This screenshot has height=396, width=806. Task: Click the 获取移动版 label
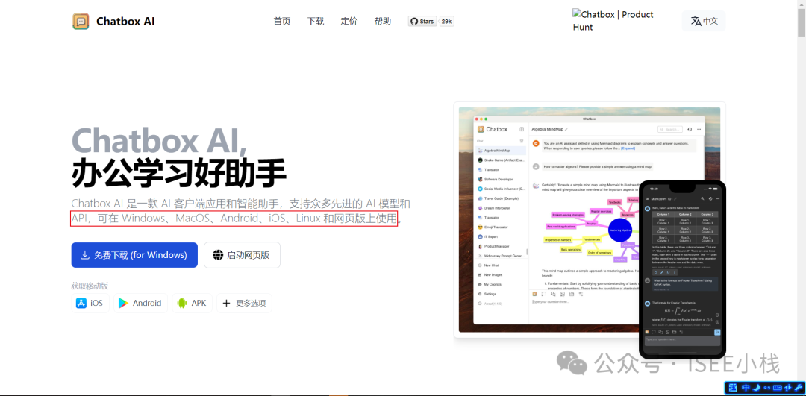(90, 286)
